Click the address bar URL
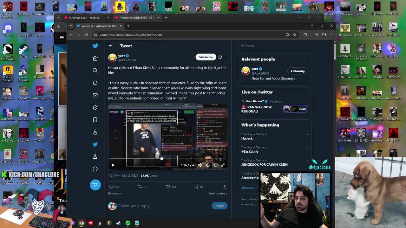This screenshot has height=228, width=406. (131, 35)
